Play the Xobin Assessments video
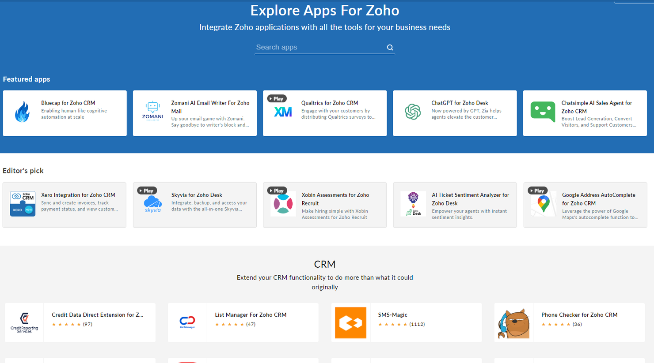Viewport: 654px width, 363px height. pyautogui.click(x=277, y=190)
